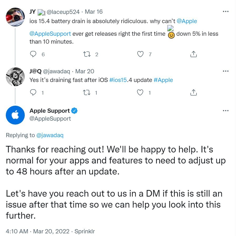
Task: Open more options on JY's tweet
Action: click(x=225, y=12)
